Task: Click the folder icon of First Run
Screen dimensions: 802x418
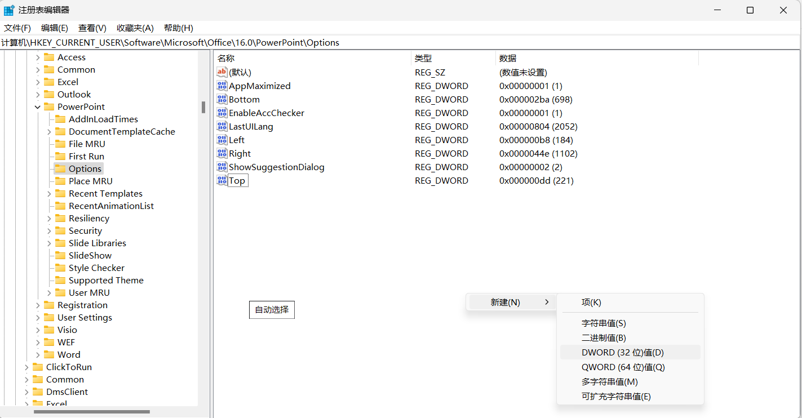Action: point(60,156)
